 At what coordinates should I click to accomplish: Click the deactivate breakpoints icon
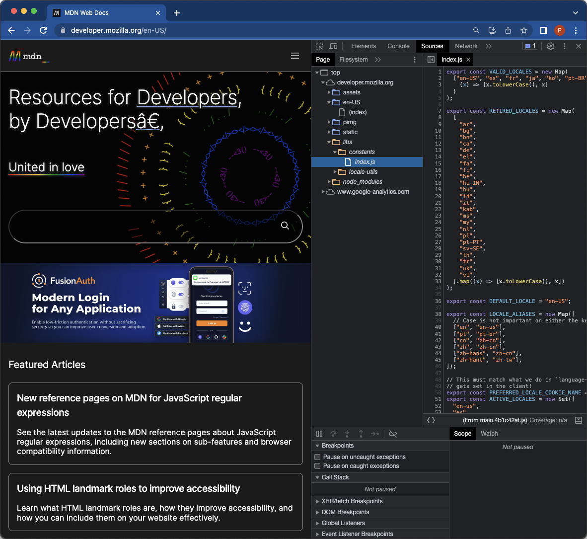pyautogui.click(x=393, y=434)
